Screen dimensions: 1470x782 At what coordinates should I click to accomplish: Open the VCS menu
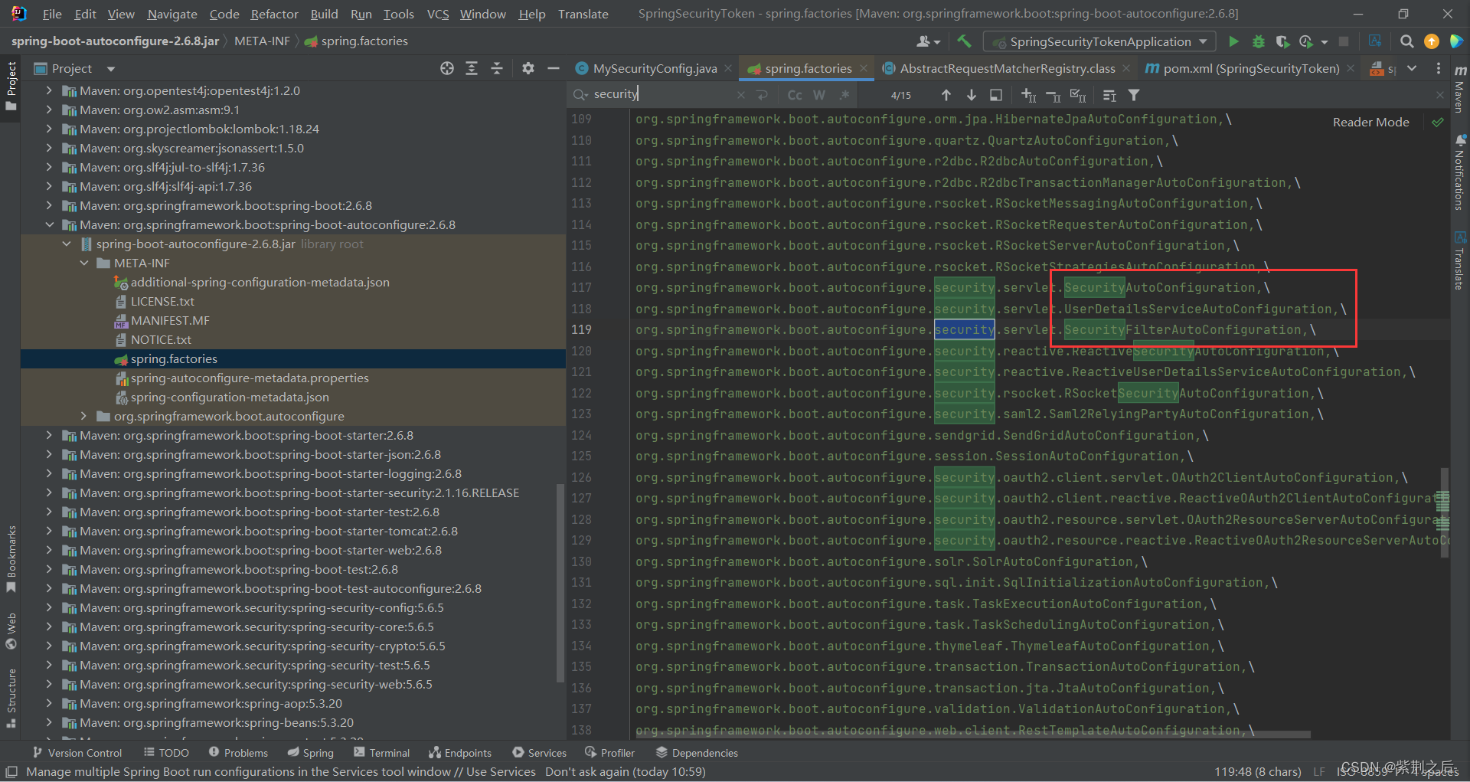(437, 14)
